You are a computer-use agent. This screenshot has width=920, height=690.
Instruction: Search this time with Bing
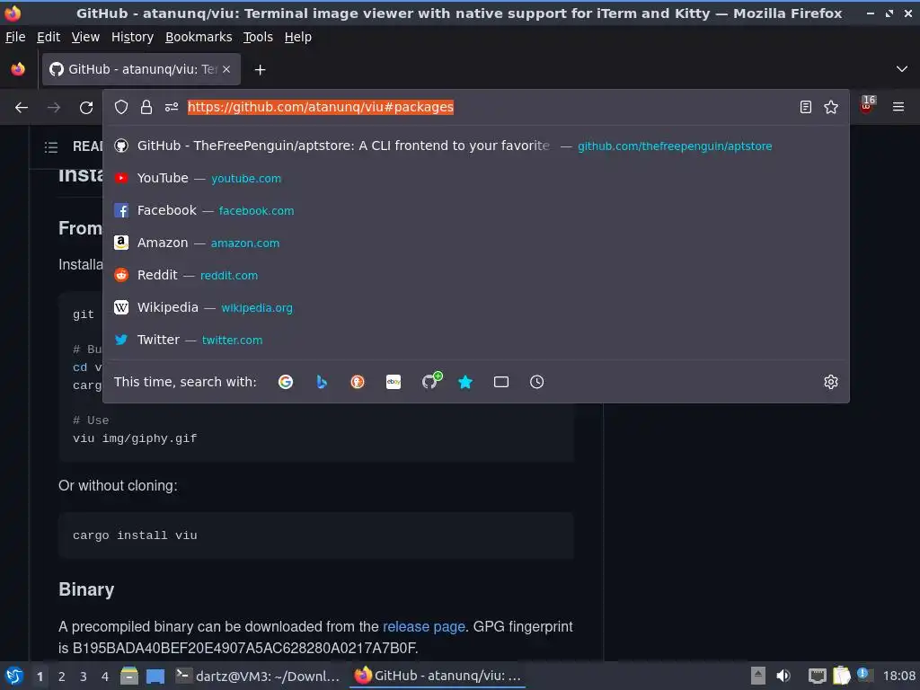click(x=322, y=382)
